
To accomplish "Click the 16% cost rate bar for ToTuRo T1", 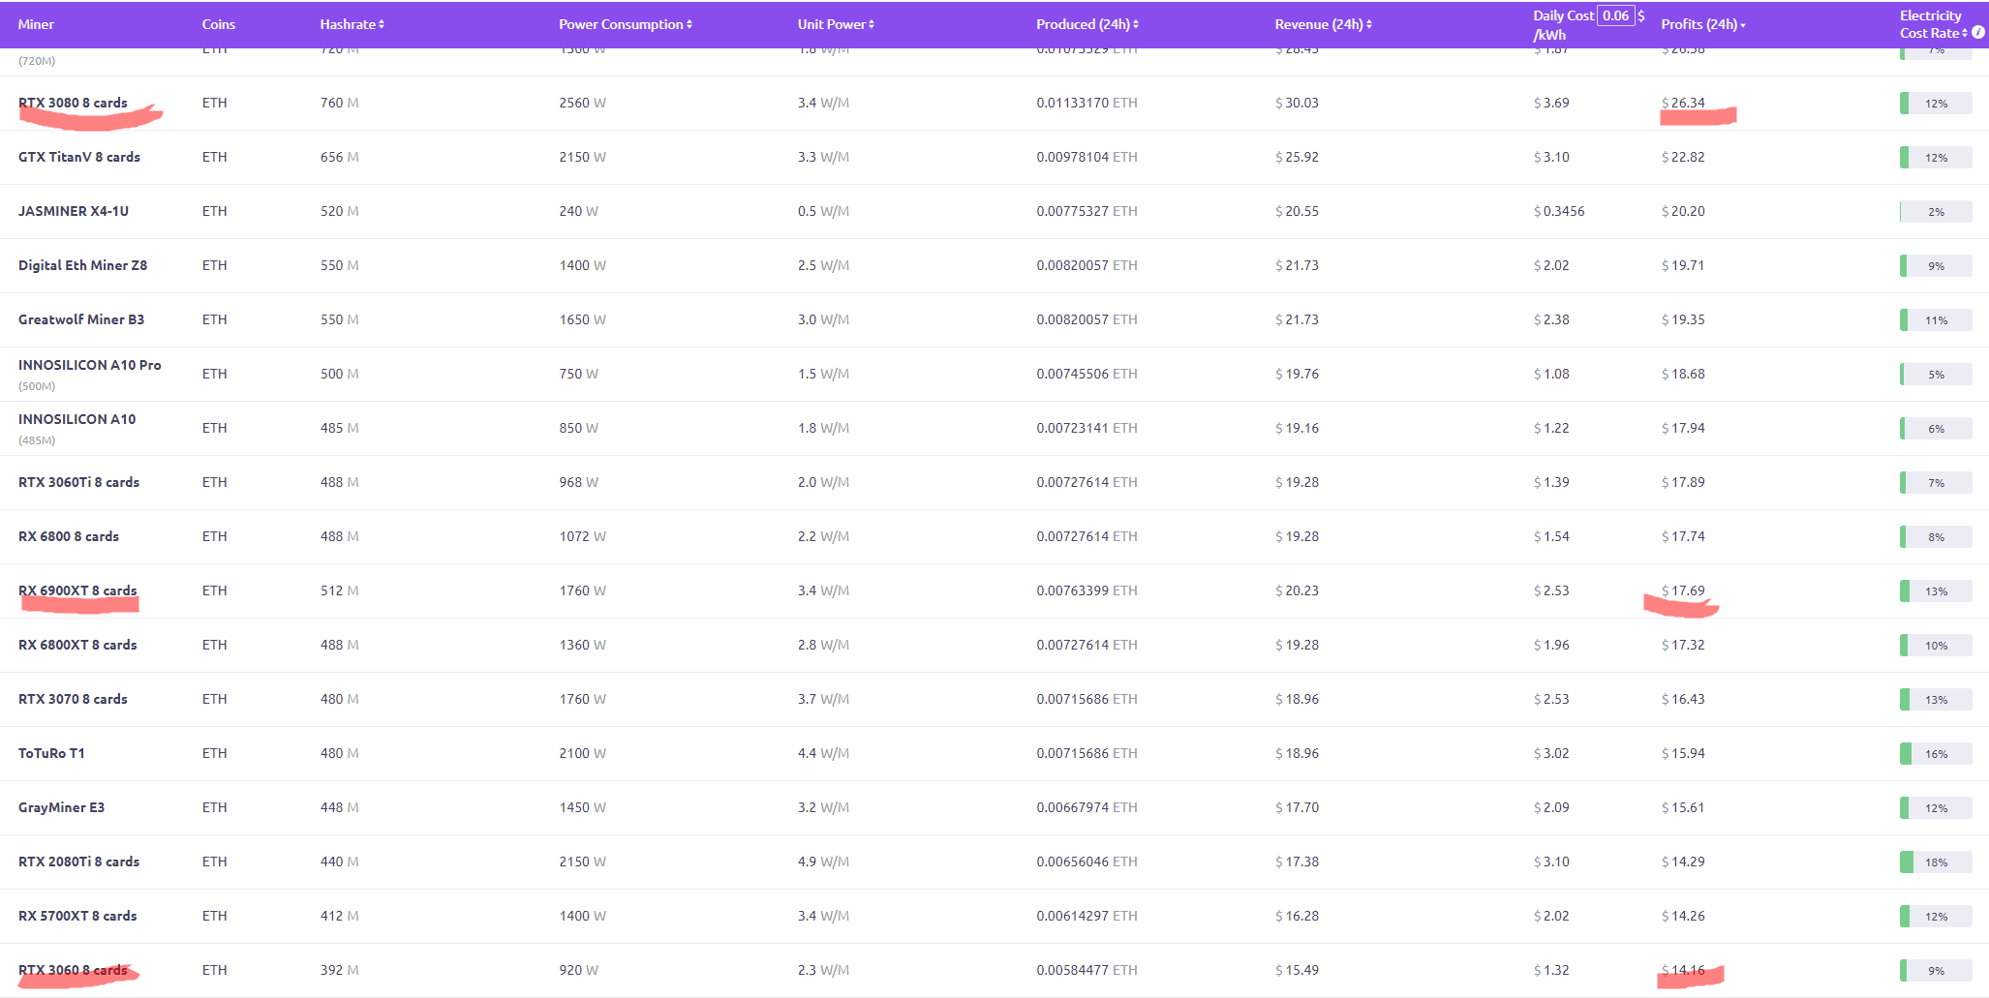I will [1936, 754].
